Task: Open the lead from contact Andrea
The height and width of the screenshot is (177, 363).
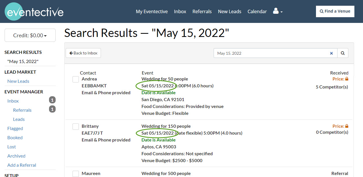Action: [x=89, y=79]
